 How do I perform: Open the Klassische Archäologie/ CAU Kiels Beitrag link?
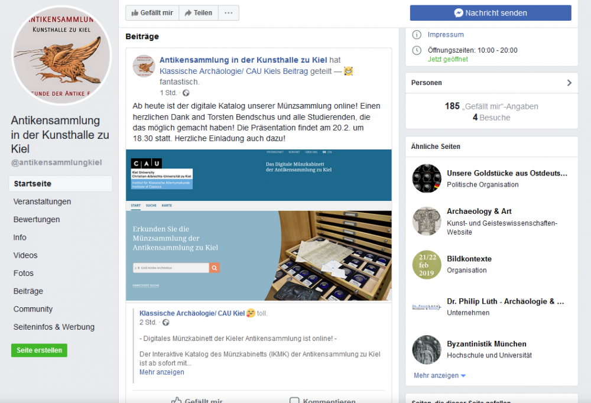(233, 71)
